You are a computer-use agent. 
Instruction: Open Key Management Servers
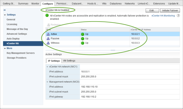[21, 53]
